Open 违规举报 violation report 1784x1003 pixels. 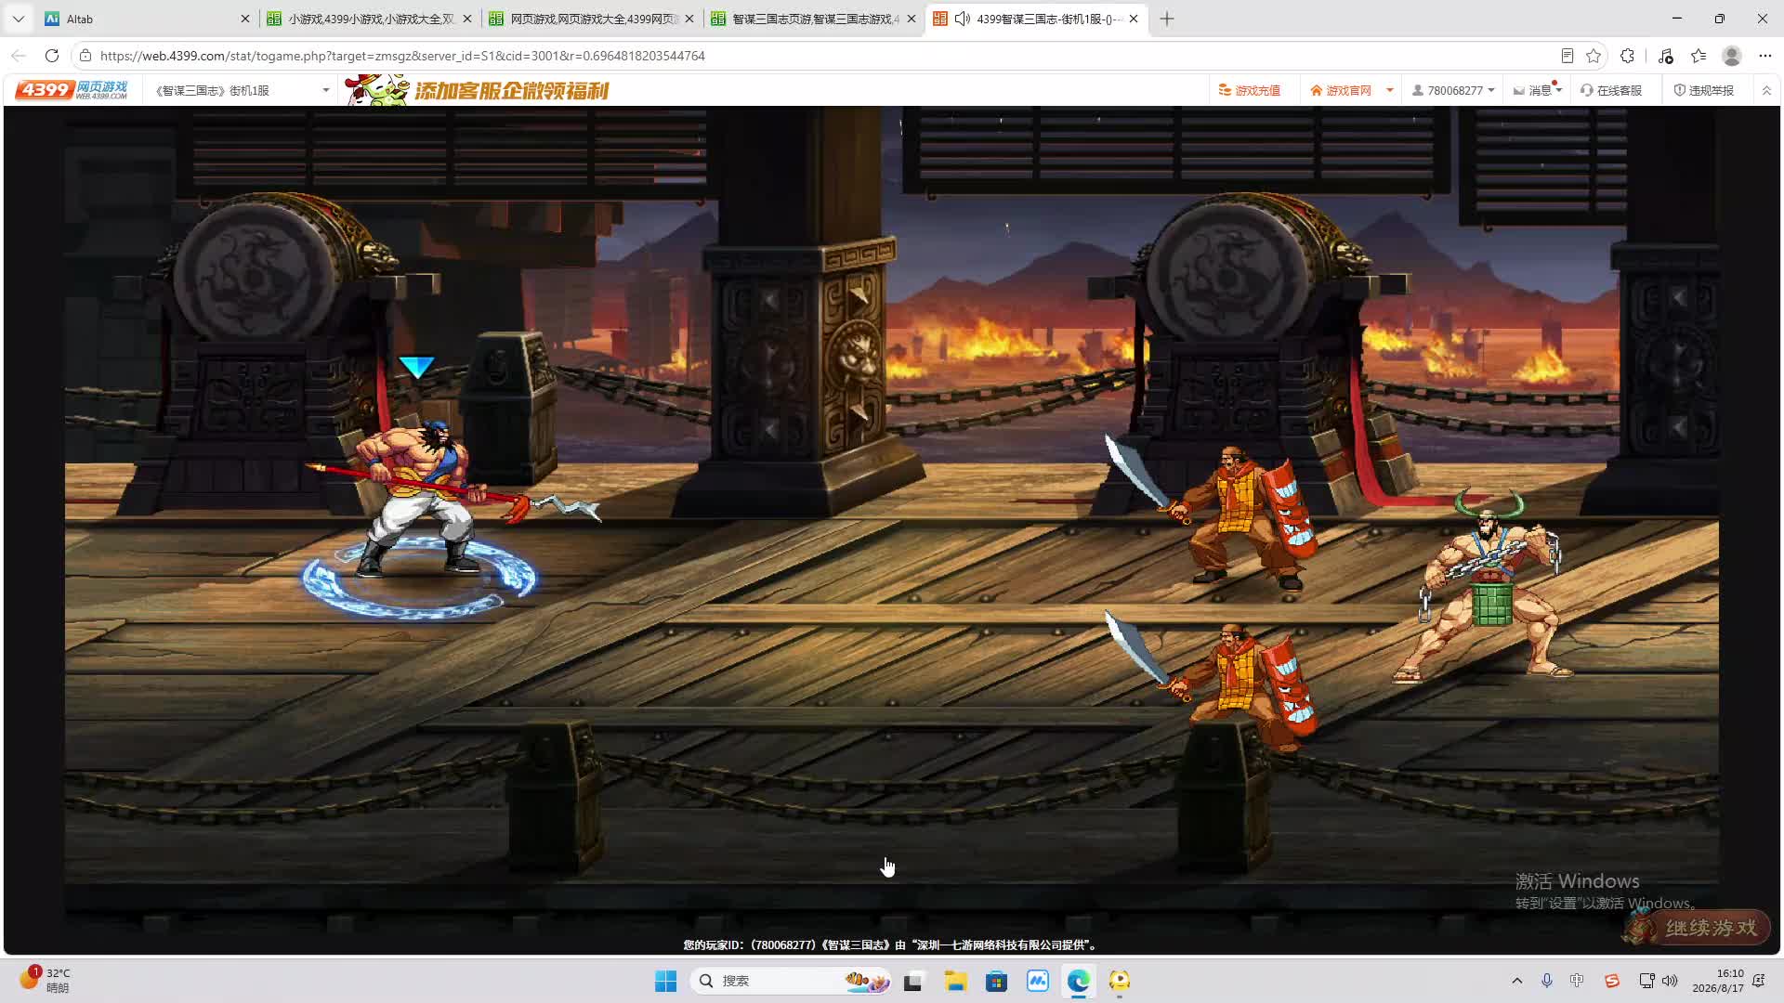point(1704,90)
